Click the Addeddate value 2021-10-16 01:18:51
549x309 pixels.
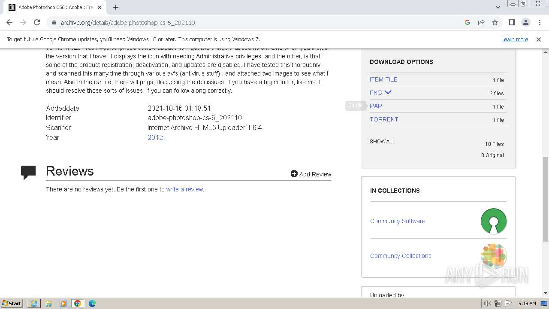179,108
